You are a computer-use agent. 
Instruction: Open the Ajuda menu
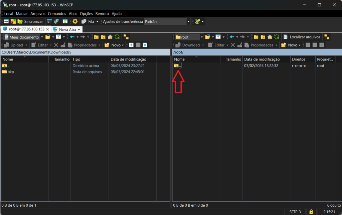pos(117,13)
